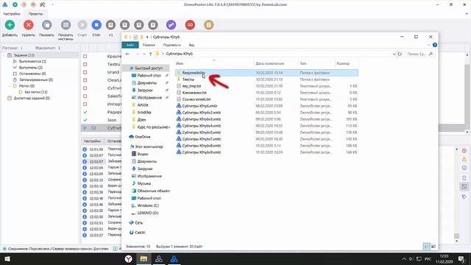Click the Windows Start button
Screen dimensions: 471x265
coord(7,258)
